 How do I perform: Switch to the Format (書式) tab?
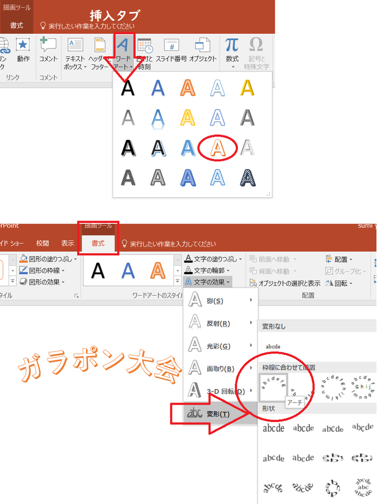pos(98,243)
